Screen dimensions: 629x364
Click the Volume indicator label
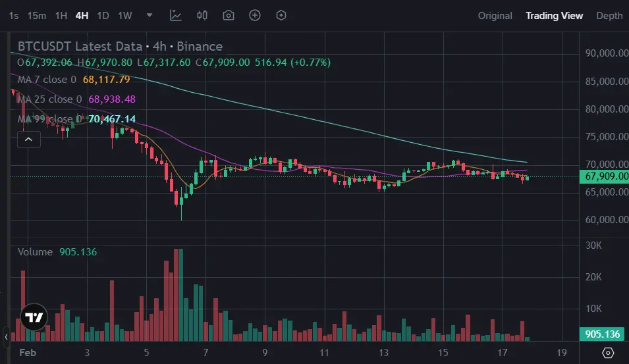click(x=36, y=251)
